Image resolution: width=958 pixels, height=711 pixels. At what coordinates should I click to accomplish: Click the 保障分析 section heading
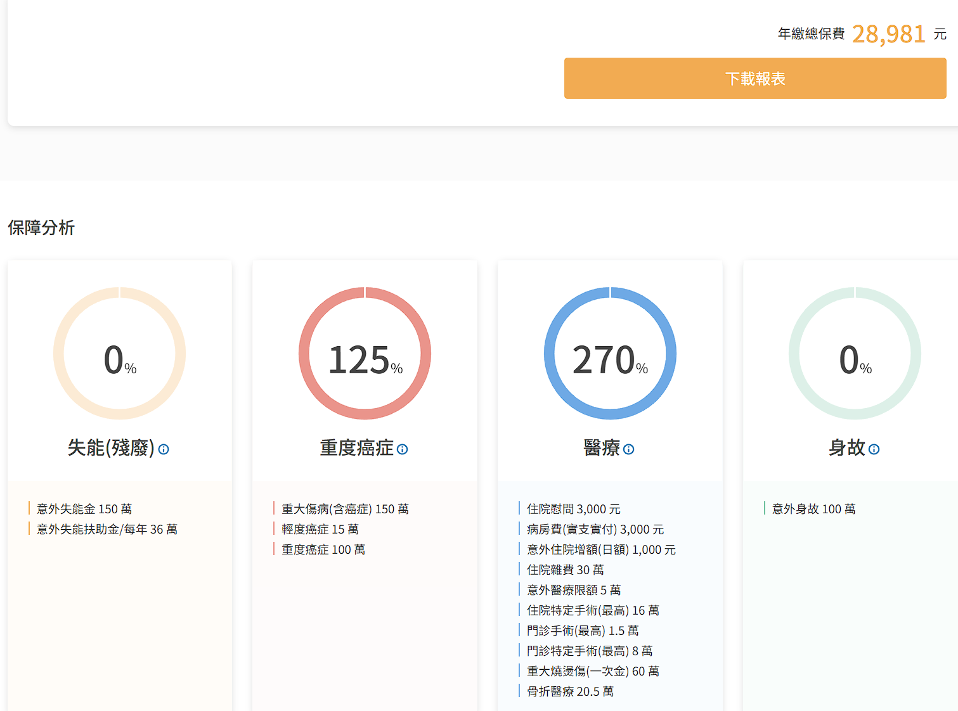click(x=41, y=227)
